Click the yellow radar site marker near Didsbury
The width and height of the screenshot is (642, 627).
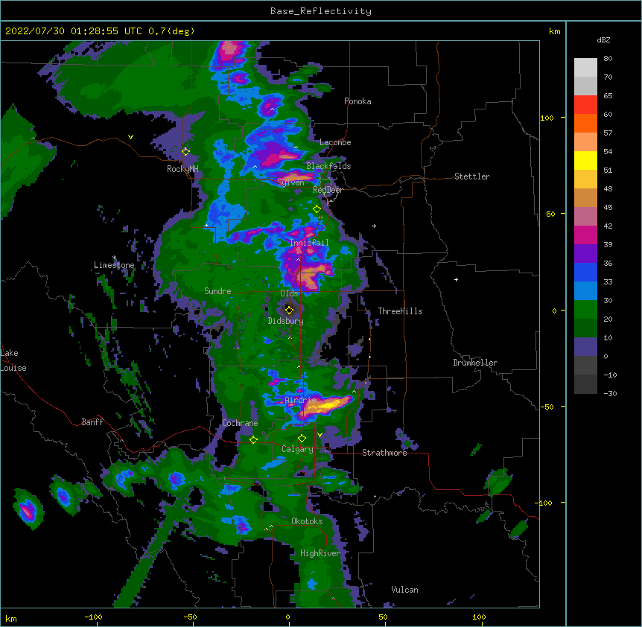(289, 310)
